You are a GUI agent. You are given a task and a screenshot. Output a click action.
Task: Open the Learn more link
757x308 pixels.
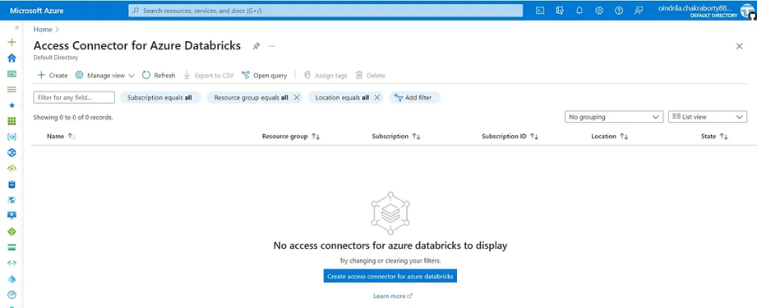click(392, 296)
